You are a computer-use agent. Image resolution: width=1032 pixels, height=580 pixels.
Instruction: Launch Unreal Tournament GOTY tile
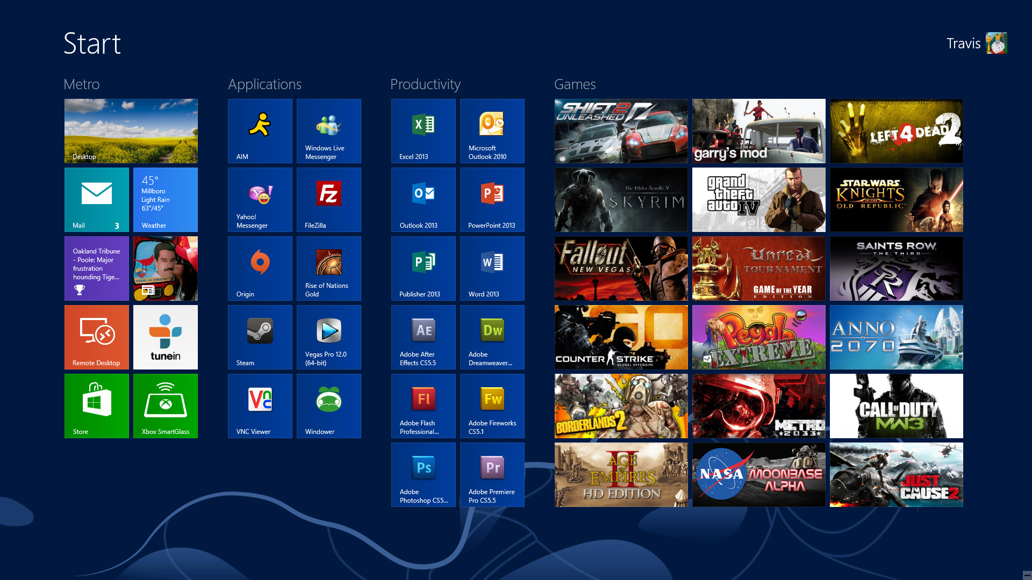[x=759, y=269]
